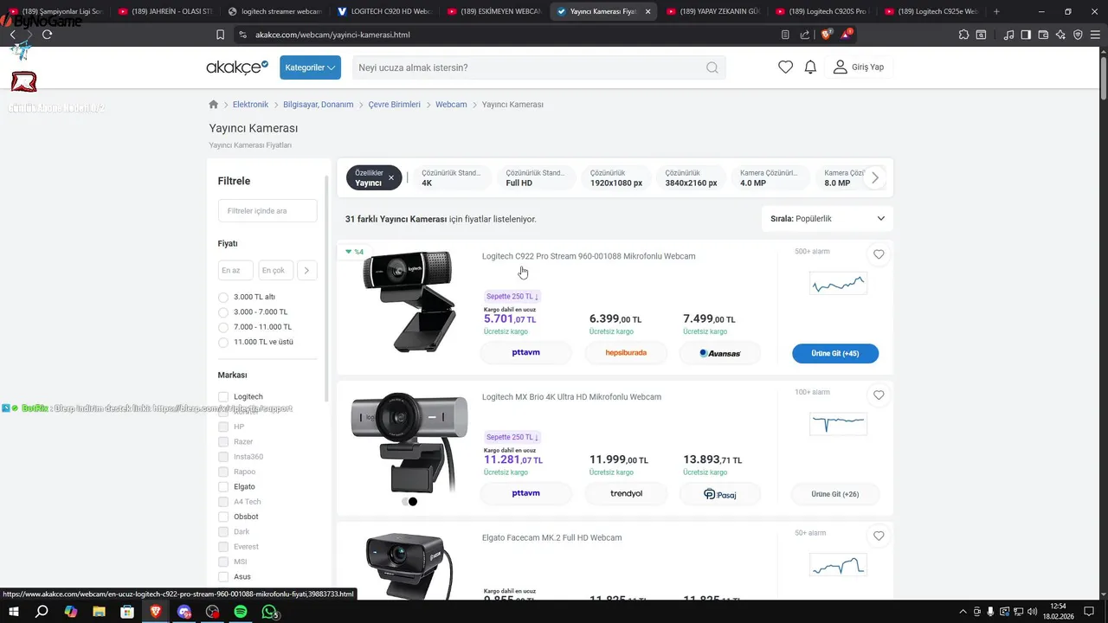This screenshot has width=1108, height=623.
Task: Open Windows Start menu
Action: pos(13,612)
